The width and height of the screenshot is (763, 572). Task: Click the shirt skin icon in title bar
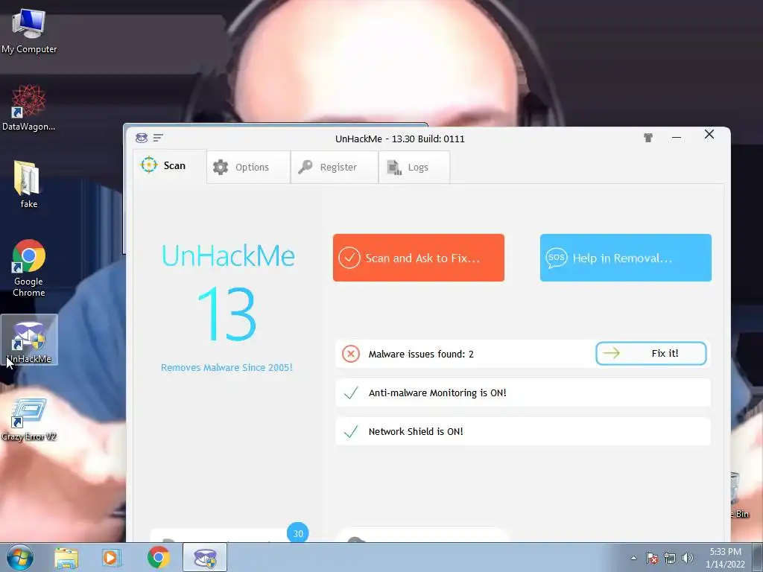tap(648, 138)
